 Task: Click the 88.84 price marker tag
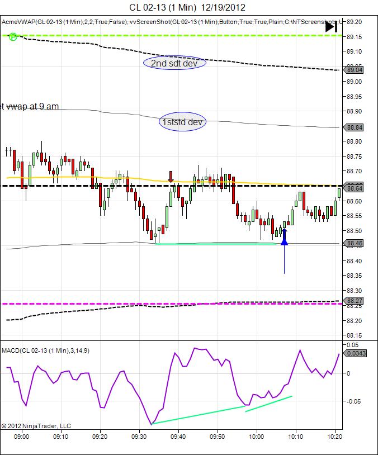(x=353, y=127)
